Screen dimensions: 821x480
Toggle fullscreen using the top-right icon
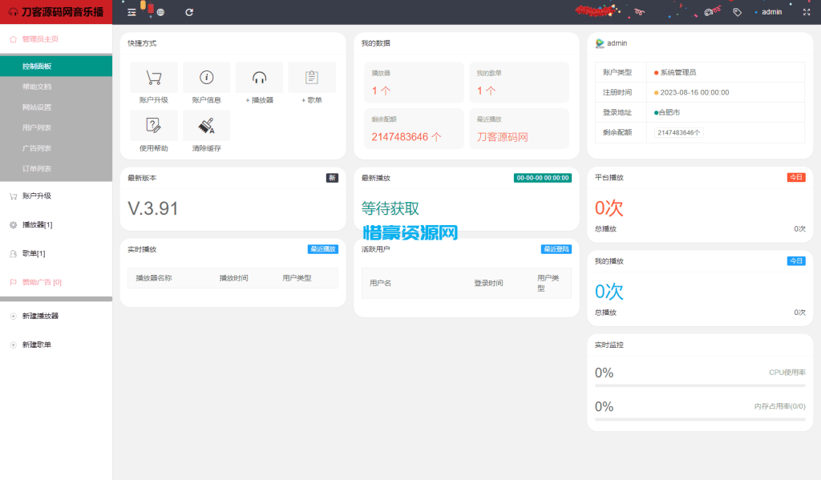click(x=807, y=12)
